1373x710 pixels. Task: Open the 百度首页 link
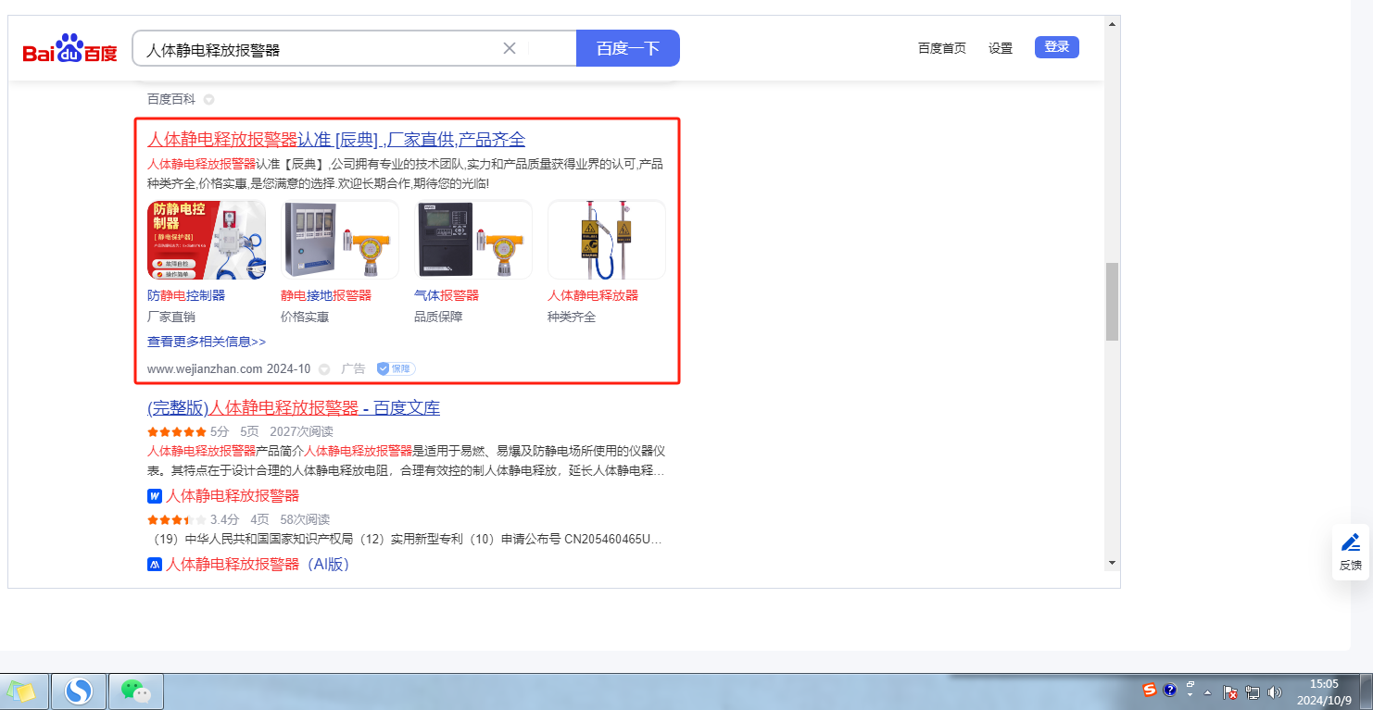pyautogui.click(x=942, y=48)
